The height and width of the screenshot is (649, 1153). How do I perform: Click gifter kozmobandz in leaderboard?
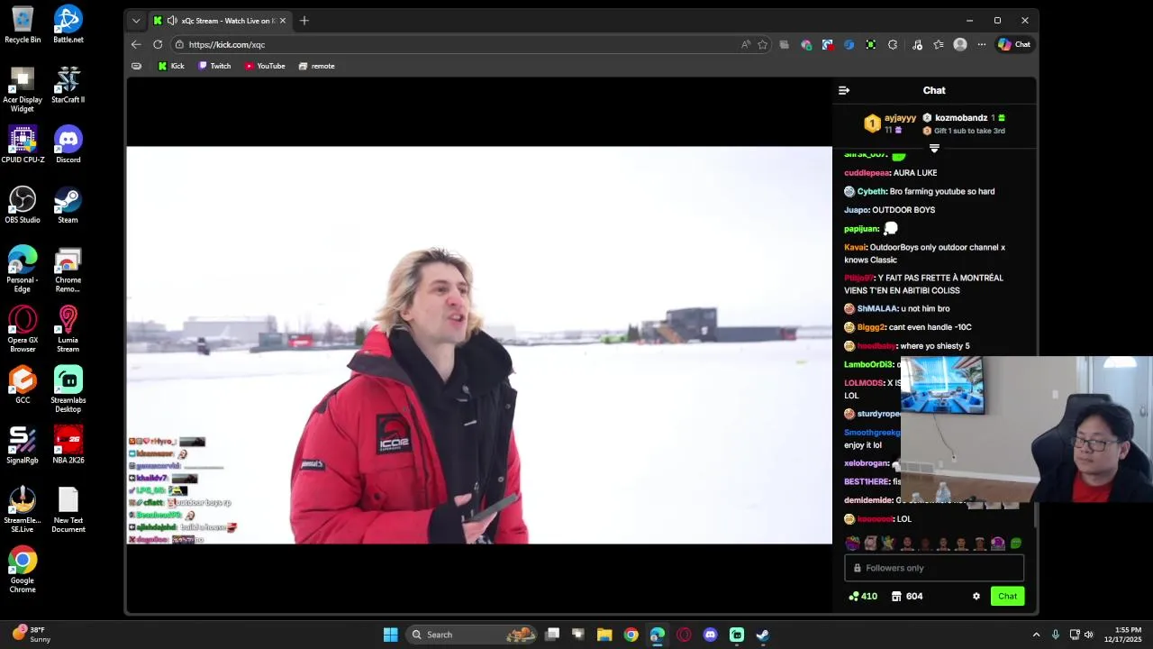[961, 118]
